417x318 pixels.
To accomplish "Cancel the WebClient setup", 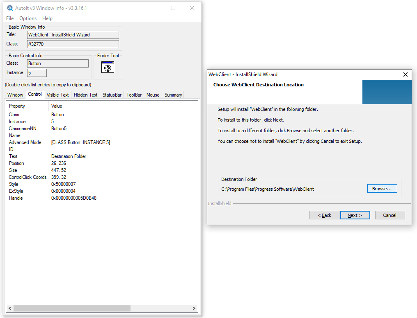I will click(390, 215).
